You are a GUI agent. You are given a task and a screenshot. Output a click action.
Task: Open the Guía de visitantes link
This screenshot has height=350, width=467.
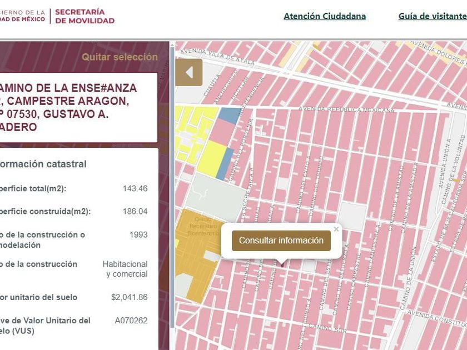tap(433, 16)
